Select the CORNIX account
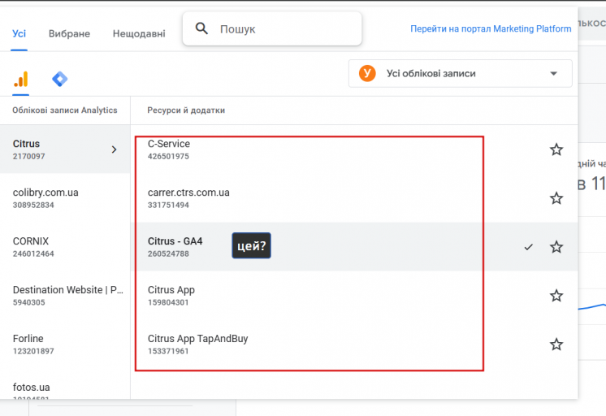Viewport: 606px width, 416px height. pos(65,247)
